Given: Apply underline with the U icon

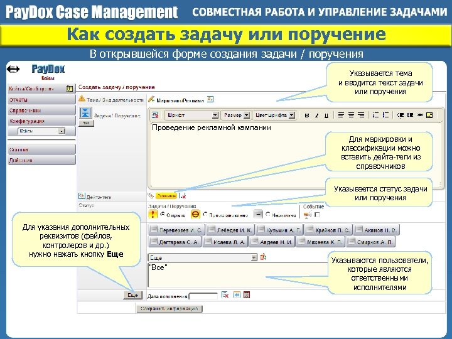Looking at the screenshot, I should click(x=326, y=116).
